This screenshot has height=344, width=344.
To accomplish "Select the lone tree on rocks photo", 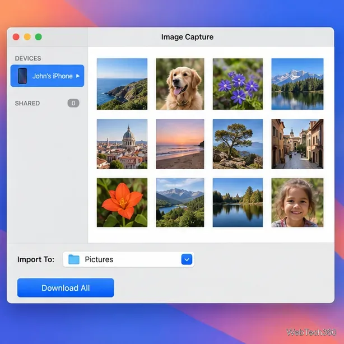I will pos(238,144).
